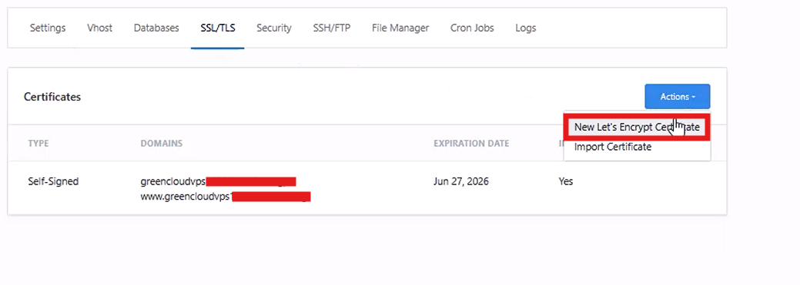Switch to File Manager tab
800x285 pixels.
pyautogui.click(x=400, y=28)
